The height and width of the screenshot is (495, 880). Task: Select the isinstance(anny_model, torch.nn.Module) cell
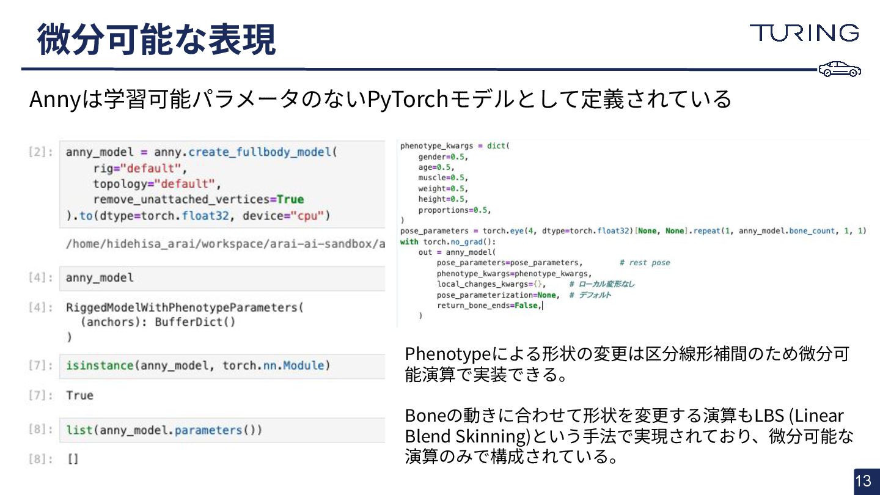[x=222, y=366]
